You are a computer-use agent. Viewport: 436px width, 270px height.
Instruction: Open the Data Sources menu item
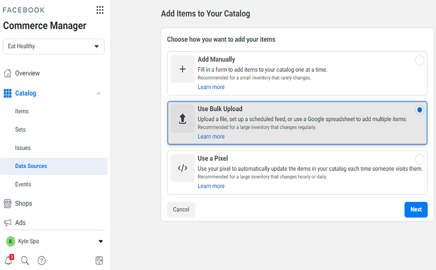54,166
